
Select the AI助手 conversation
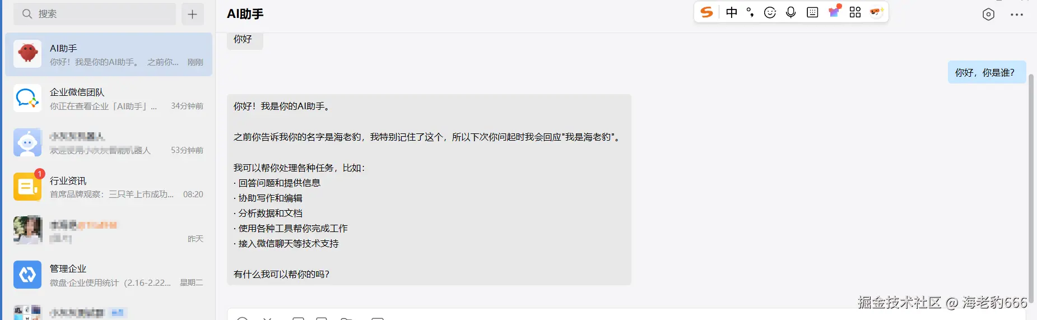109,54
